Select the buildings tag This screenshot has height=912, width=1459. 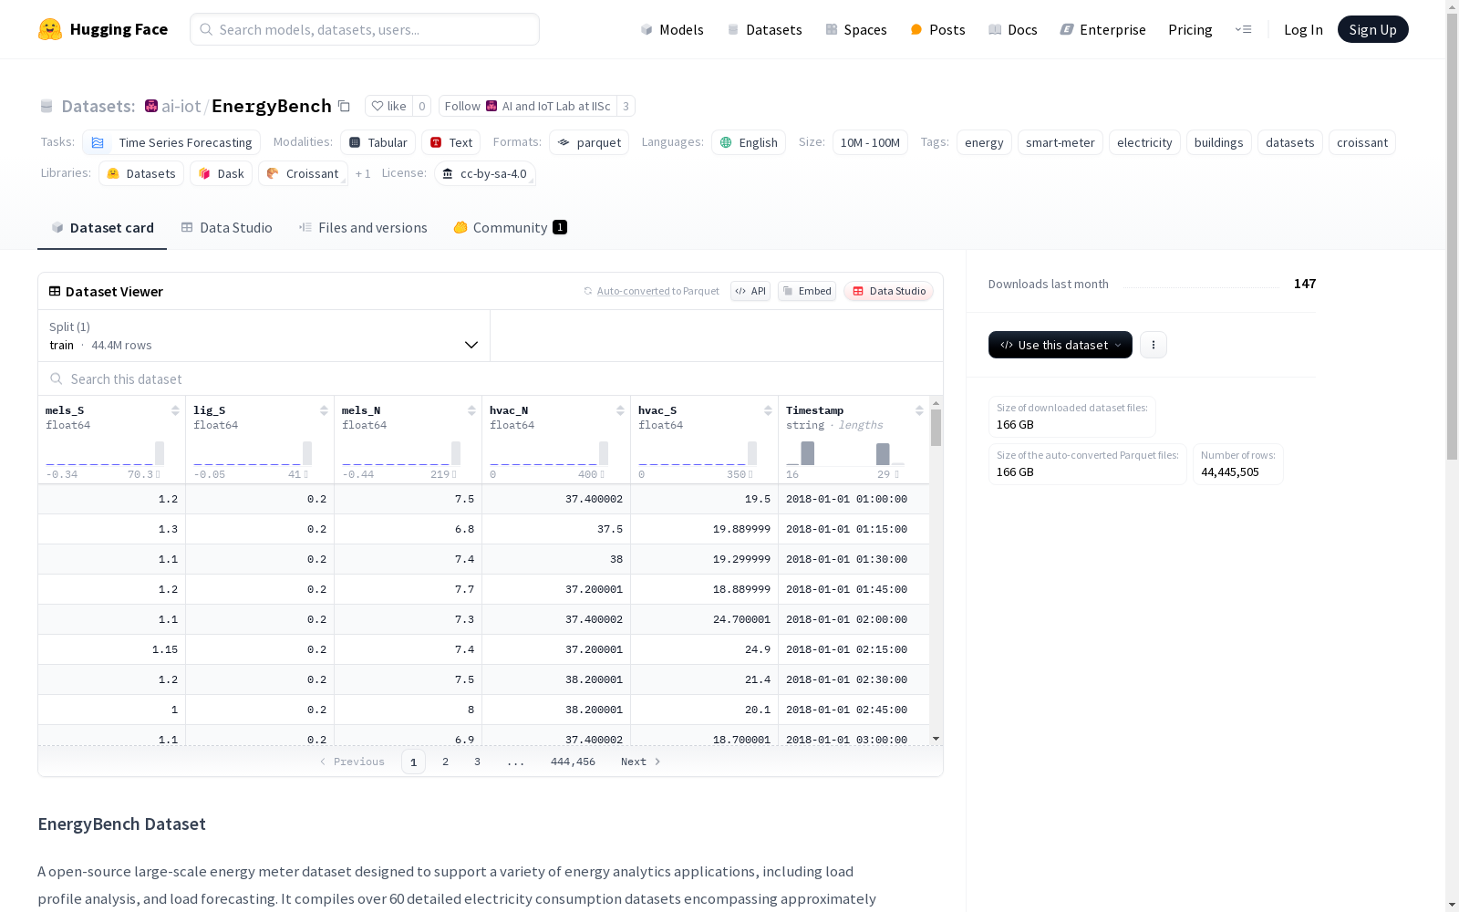(x=1219, y=142)
